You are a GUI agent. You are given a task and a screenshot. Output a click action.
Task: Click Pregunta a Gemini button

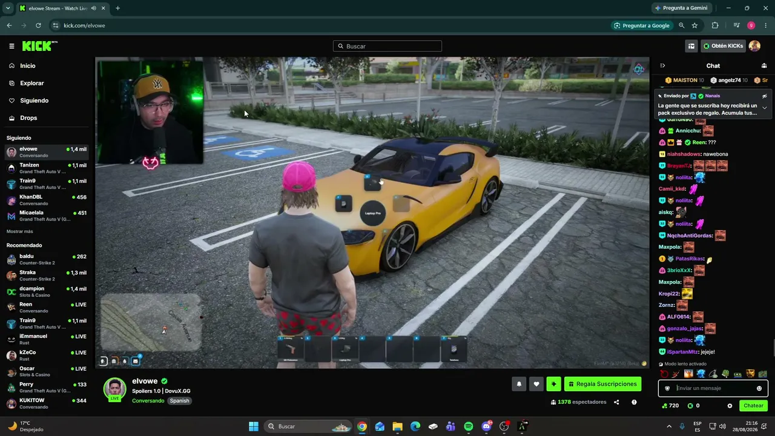681,8
